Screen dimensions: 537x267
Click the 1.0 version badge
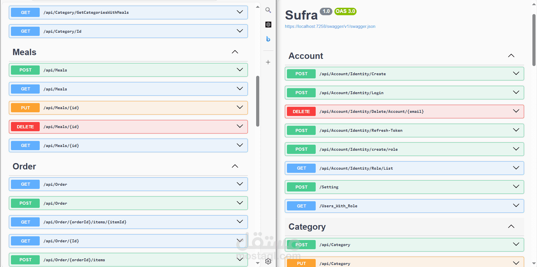[x=326, y=11]
